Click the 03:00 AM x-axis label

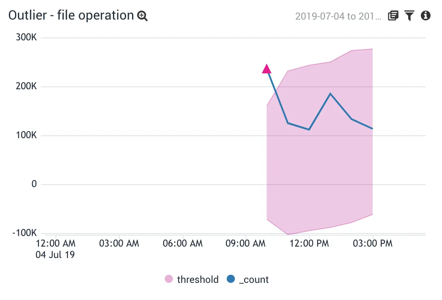tap(119, 244)
